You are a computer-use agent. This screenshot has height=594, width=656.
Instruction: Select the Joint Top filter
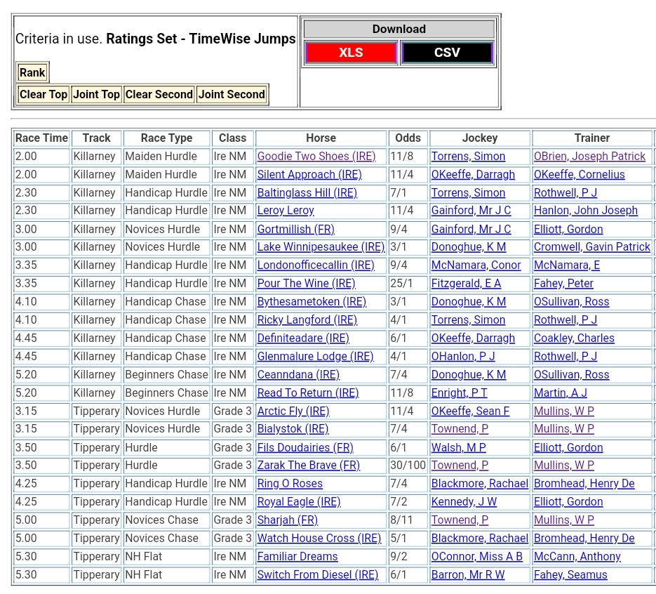[x=96, y=94]
